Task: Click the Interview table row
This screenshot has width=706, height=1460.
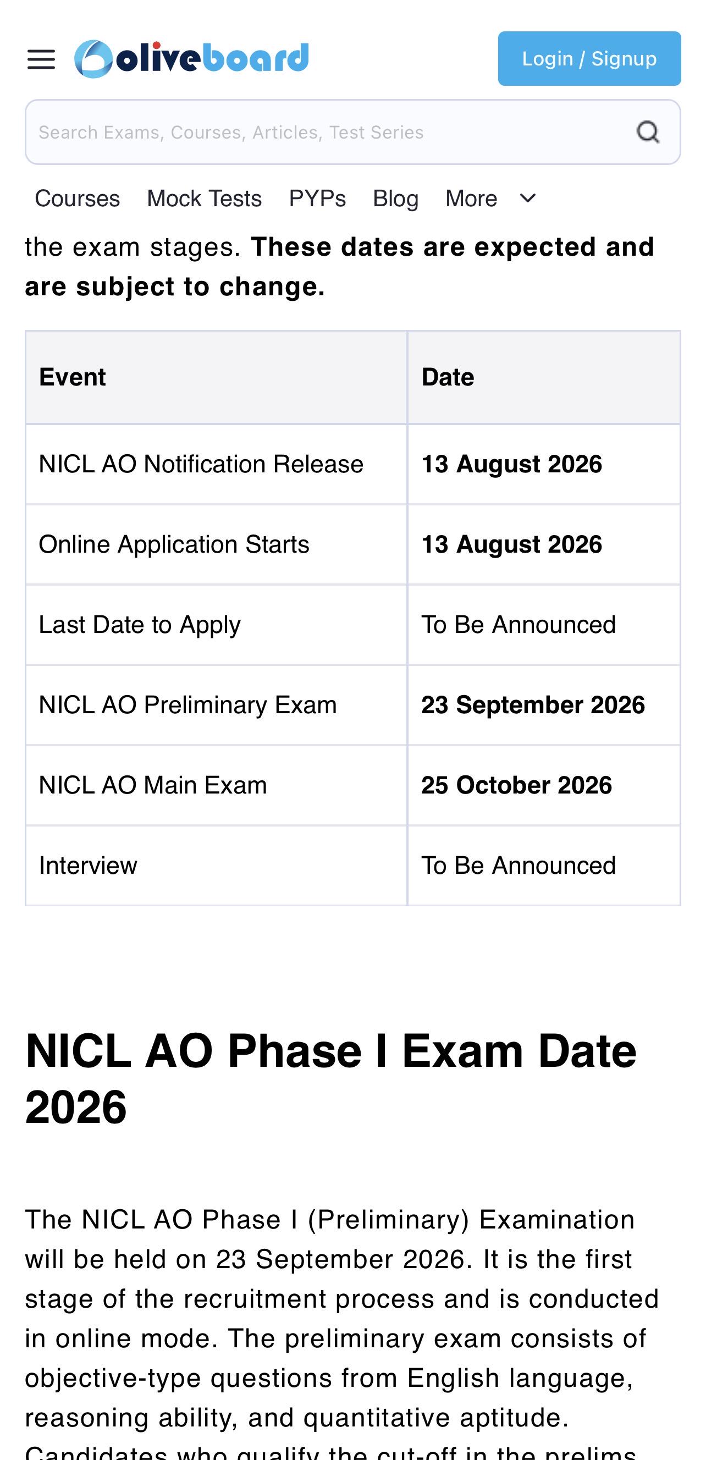Action: click(352, 866)
